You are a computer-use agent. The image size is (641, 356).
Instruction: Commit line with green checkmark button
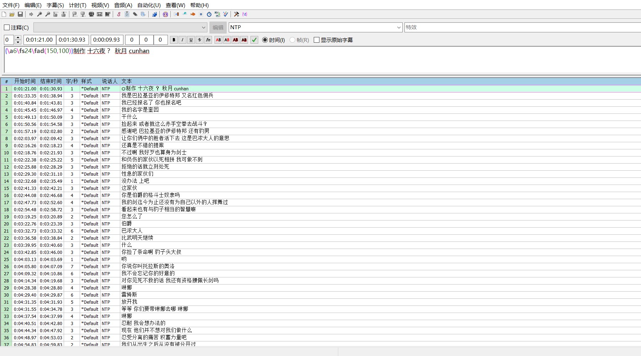(254, 40)
